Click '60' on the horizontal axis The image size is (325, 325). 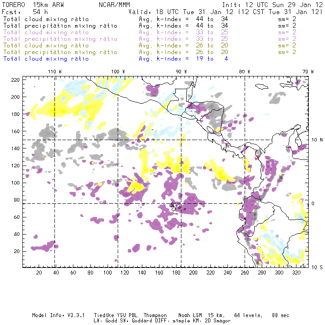(x=73, y=273)
